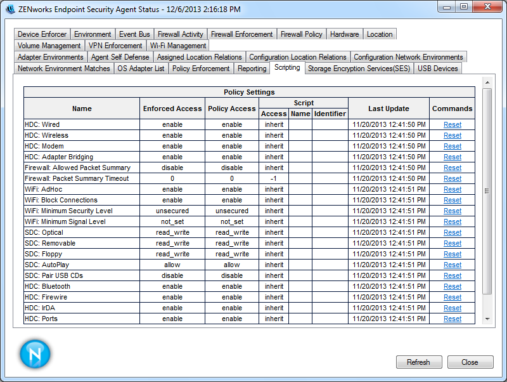Reset the HDC: Bluetooth setting
Screen dimensions: 507x382
pyautogui.click(x=452, y=287)
